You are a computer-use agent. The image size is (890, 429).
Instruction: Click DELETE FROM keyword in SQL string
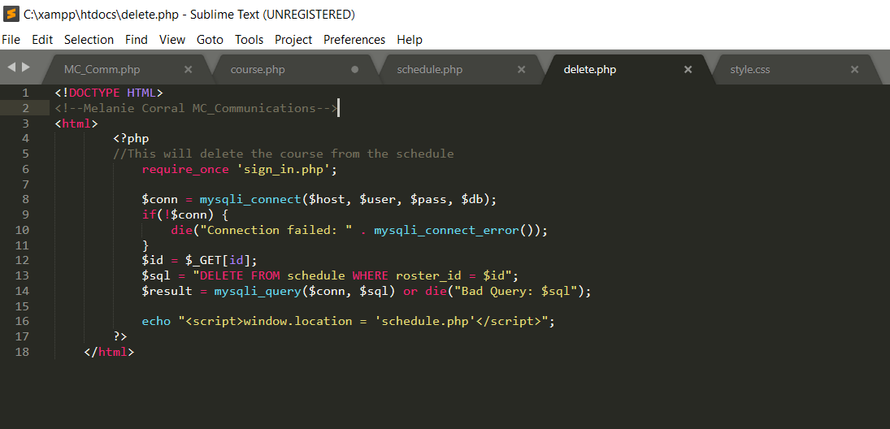(x=240, y=275)
